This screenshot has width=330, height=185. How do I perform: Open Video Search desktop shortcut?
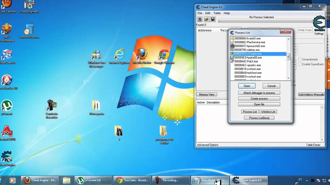[7, 57]
